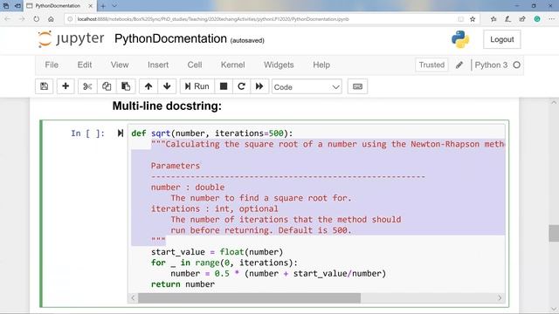Open the File menu

(52, 65)
